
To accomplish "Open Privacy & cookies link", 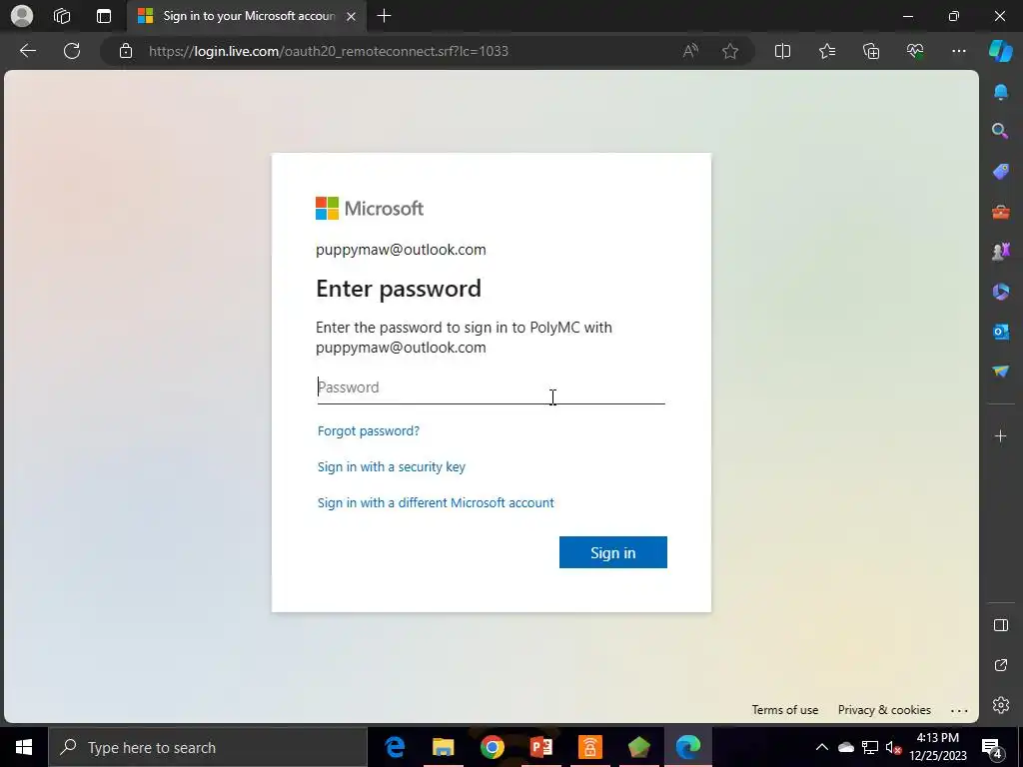I will (884, 710).
